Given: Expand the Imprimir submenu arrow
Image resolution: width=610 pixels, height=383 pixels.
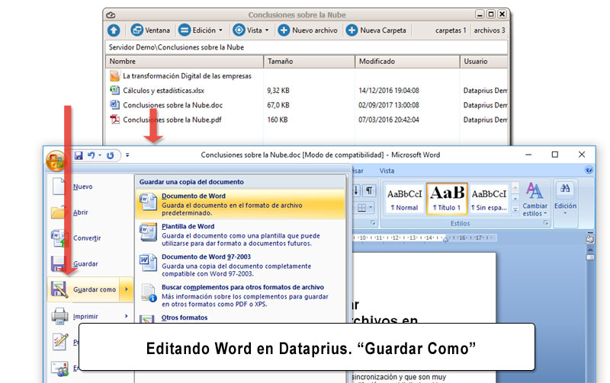Looking at the screenshot, I should (127, 317).
